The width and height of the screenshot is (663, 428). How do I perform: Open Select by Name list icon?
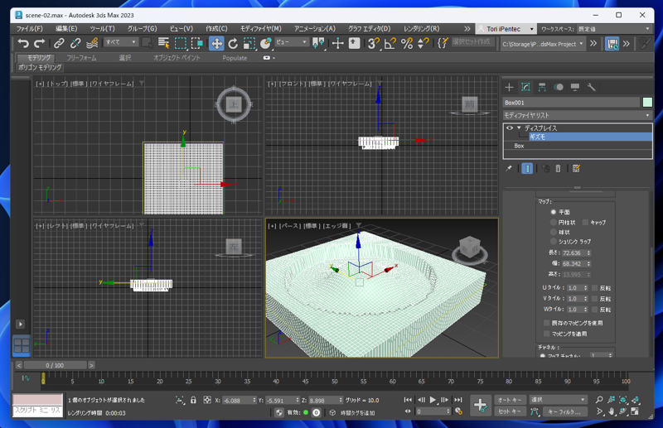163,43
